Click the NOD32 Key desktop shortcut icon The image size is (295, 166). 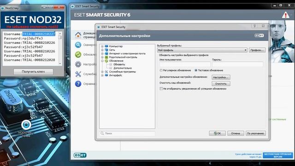point(26,125)
